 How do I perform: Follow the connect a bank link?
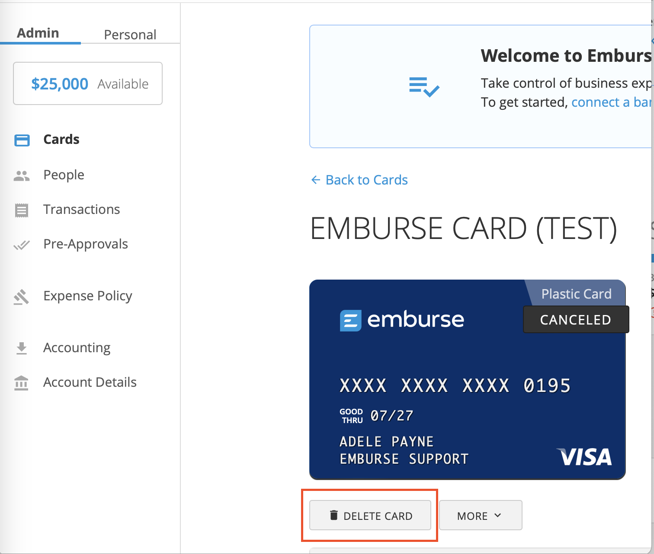coord(611,102)
